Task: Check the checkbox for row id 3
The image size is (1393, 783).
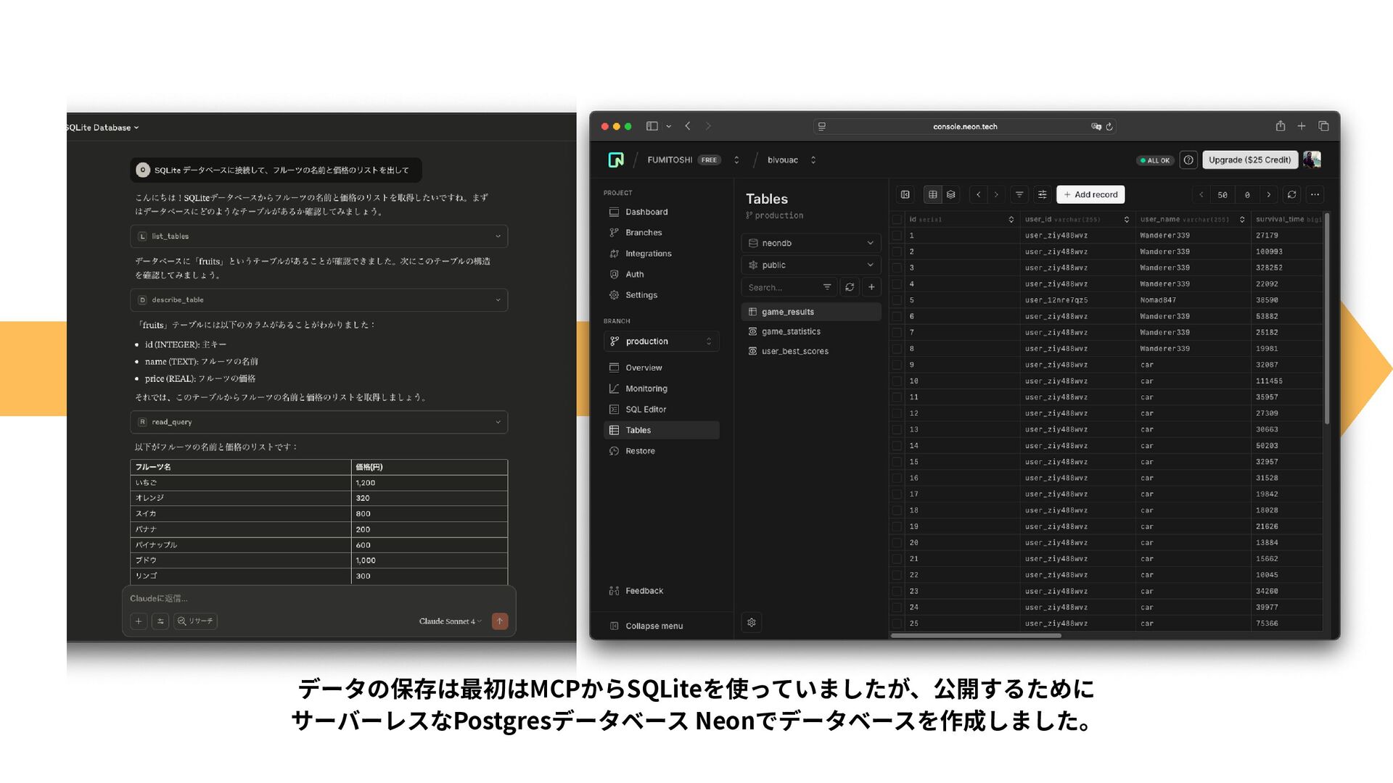Action: [897, 268]
